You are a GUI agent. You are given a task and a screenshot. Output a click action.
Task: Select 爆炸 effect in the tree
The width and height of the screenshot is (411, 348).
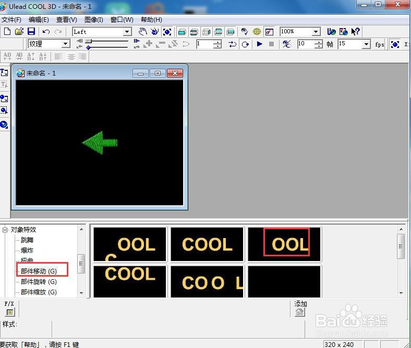tap(27, 251)
